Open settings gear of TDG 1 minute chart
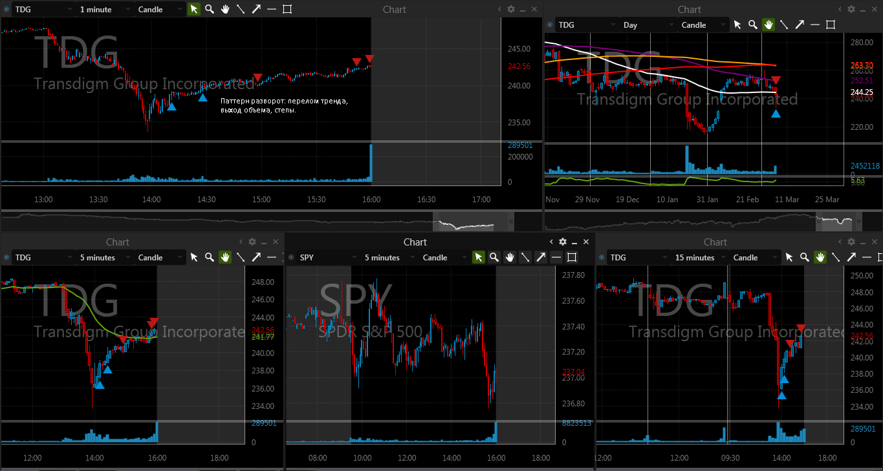The width and height of the screenshot is (883, 471). 511,9
